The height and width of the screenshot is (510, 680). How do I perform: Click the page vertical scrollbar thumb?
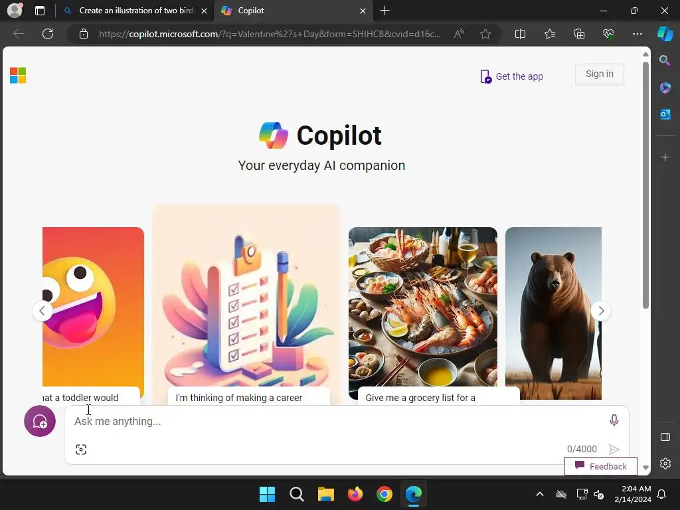point(645,186)
